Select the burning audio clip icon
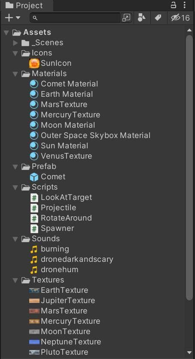The image size is (195, 359). (34, 249)
